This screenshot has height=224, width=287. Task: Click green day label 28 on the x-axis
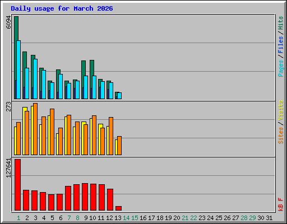pos(244,218)
